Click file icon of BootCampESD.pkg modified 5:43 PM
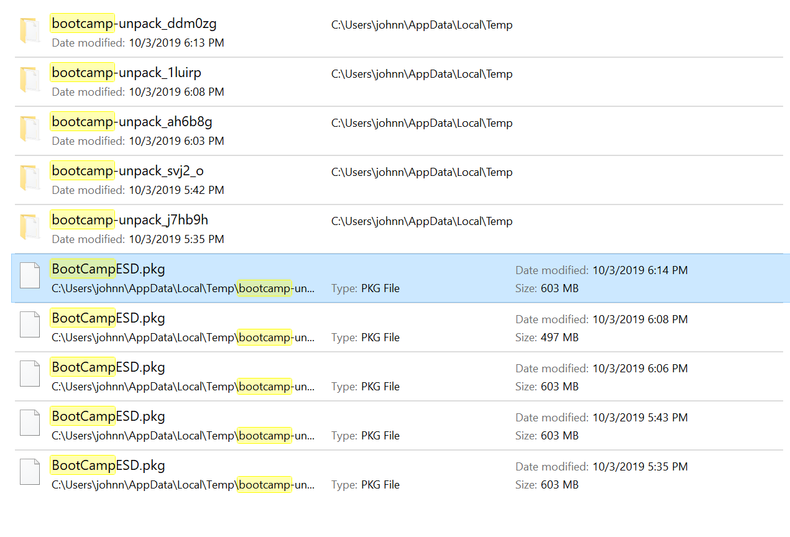Screen dimensions: 790x537 [x=30, y=423]
